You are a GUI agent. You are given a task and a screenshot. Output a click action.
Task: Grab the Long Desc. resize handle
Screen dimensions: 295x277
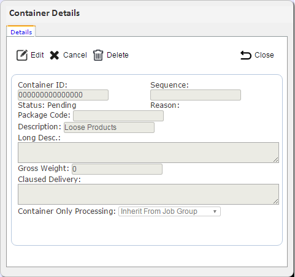[x=276, y=160]
